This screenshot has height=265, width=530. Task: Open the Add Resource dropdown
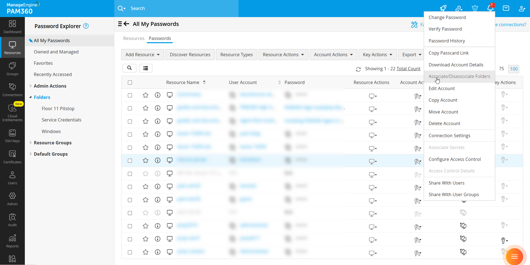tap(142, 55)
